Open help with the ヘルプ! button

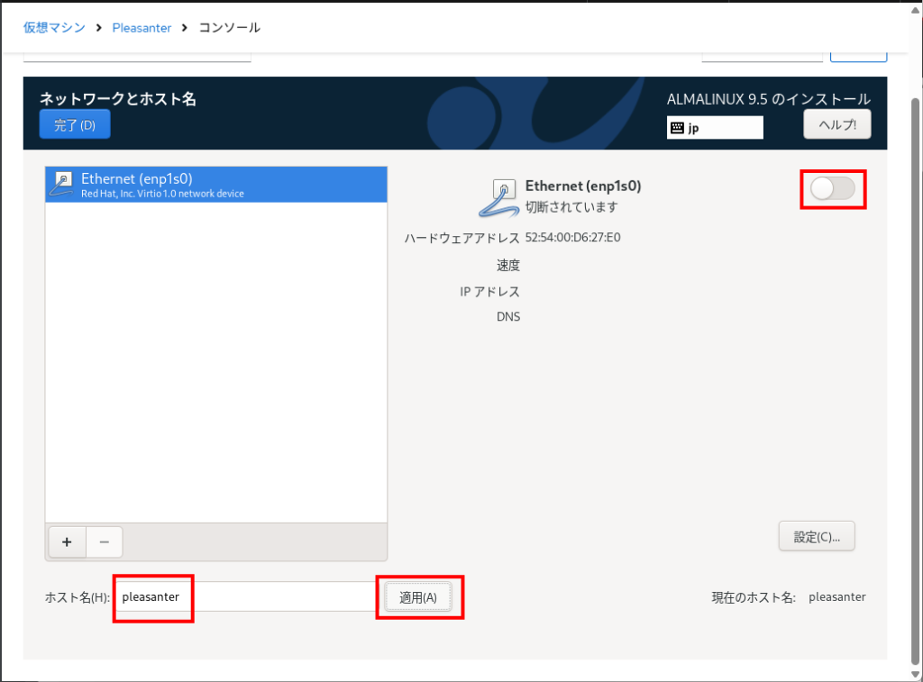[836, 125]
